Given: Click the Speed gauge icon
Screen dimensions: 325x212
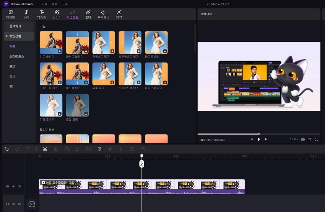Looking at the screenshot, I should tap(67, 149).
